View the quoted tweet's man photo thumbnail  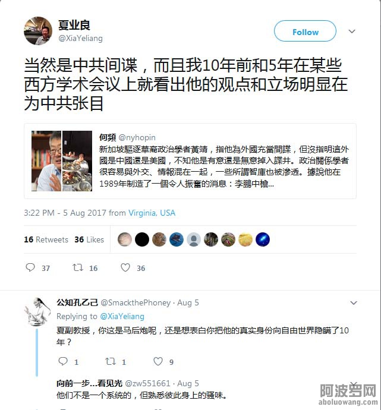pyautogui.click(x=46, y=161)
